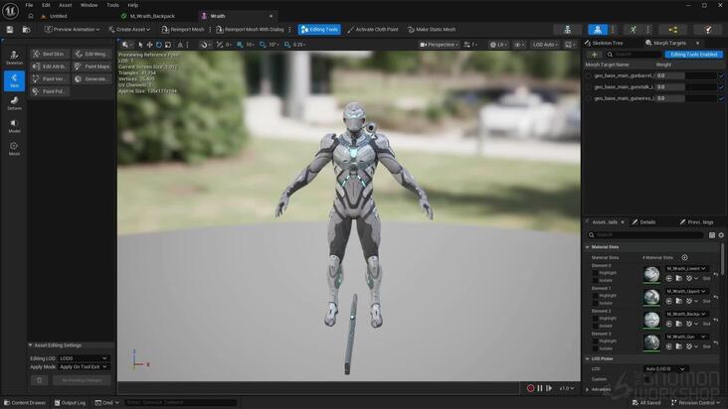The image size is (728, 409).
Task: Open the Animation Blueprint mode toolbar button
Action: (x=672, y=29)
